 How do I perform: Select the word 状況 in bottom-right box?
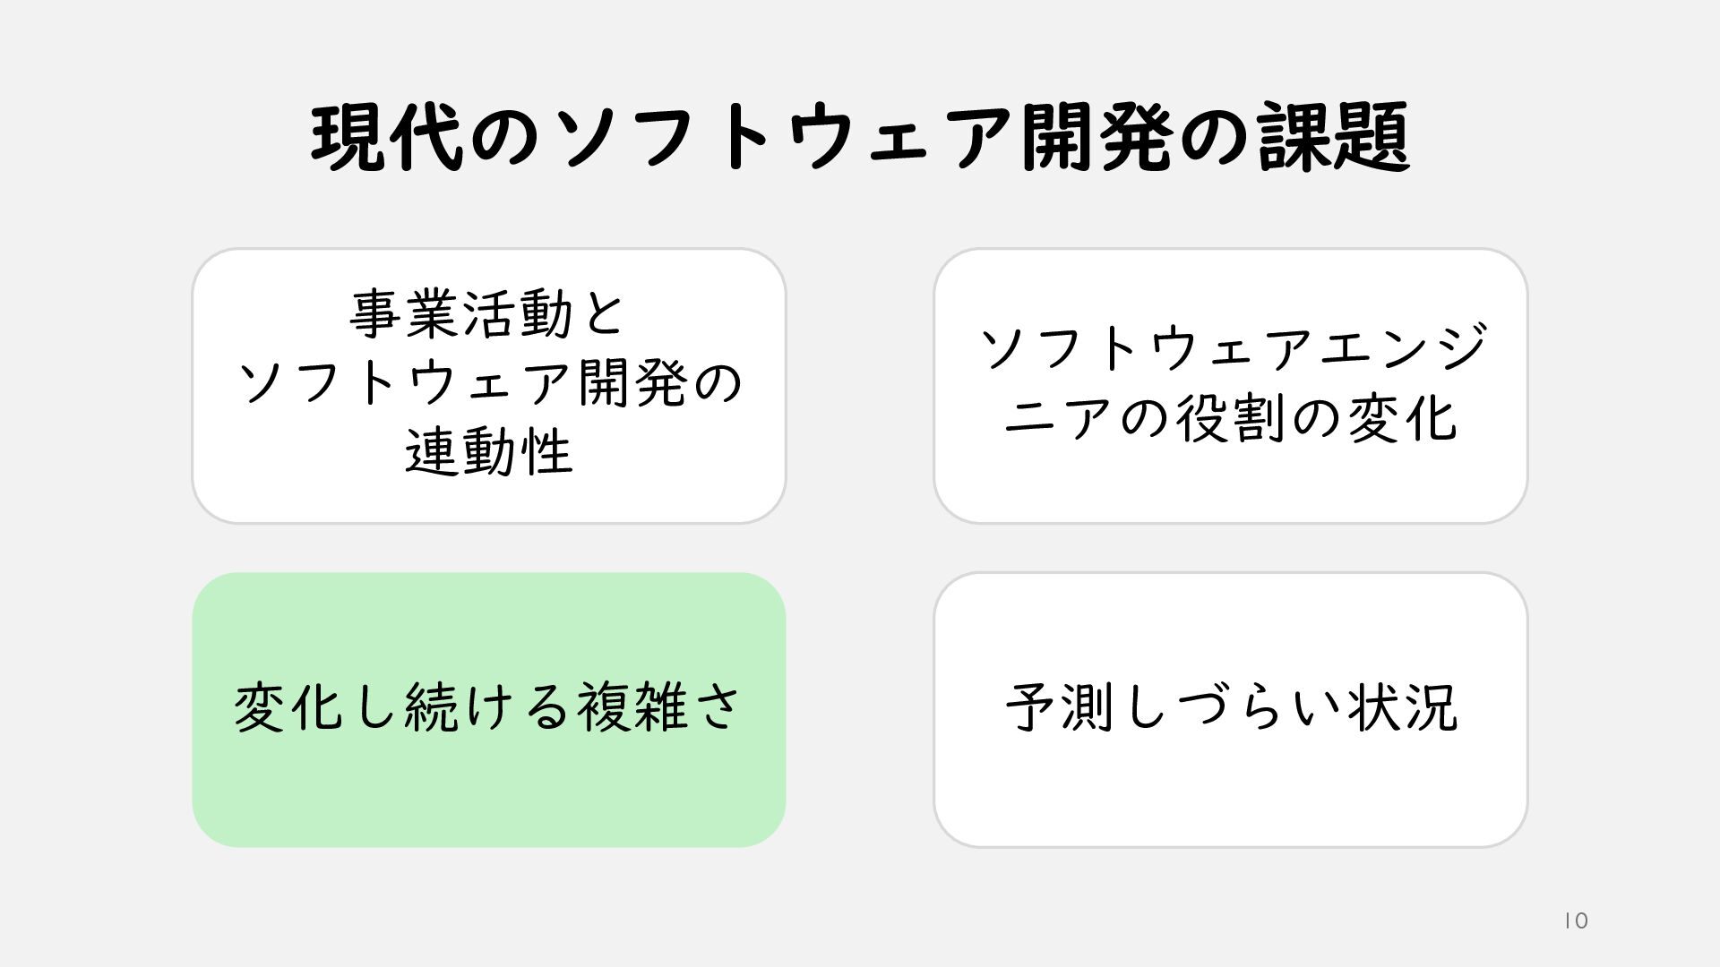[1402, 707]
